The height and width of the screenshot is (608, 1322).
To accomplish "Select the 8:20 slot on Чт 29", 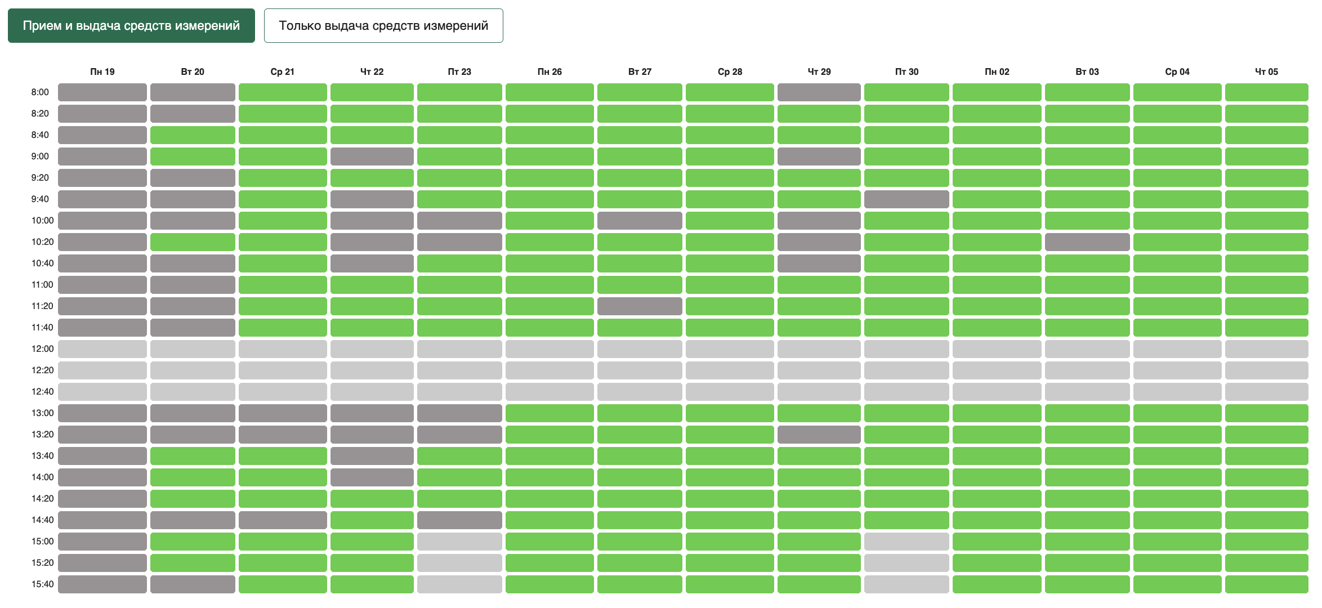I will pos(819,114).
